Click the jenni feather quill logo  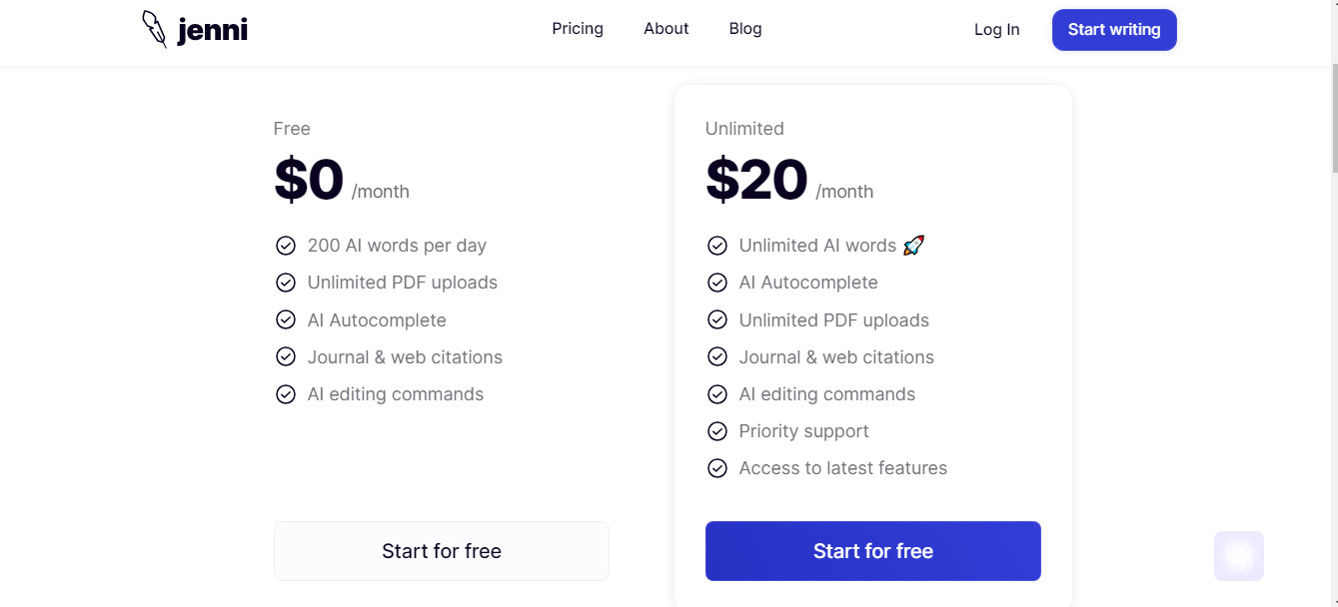point(155,29)
